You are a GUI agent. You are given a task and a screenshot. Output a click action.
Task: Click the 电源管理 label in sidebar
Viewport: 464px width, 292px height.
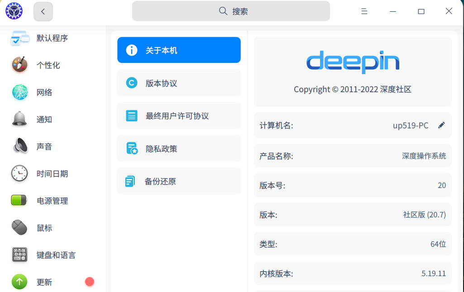(53, 201)
